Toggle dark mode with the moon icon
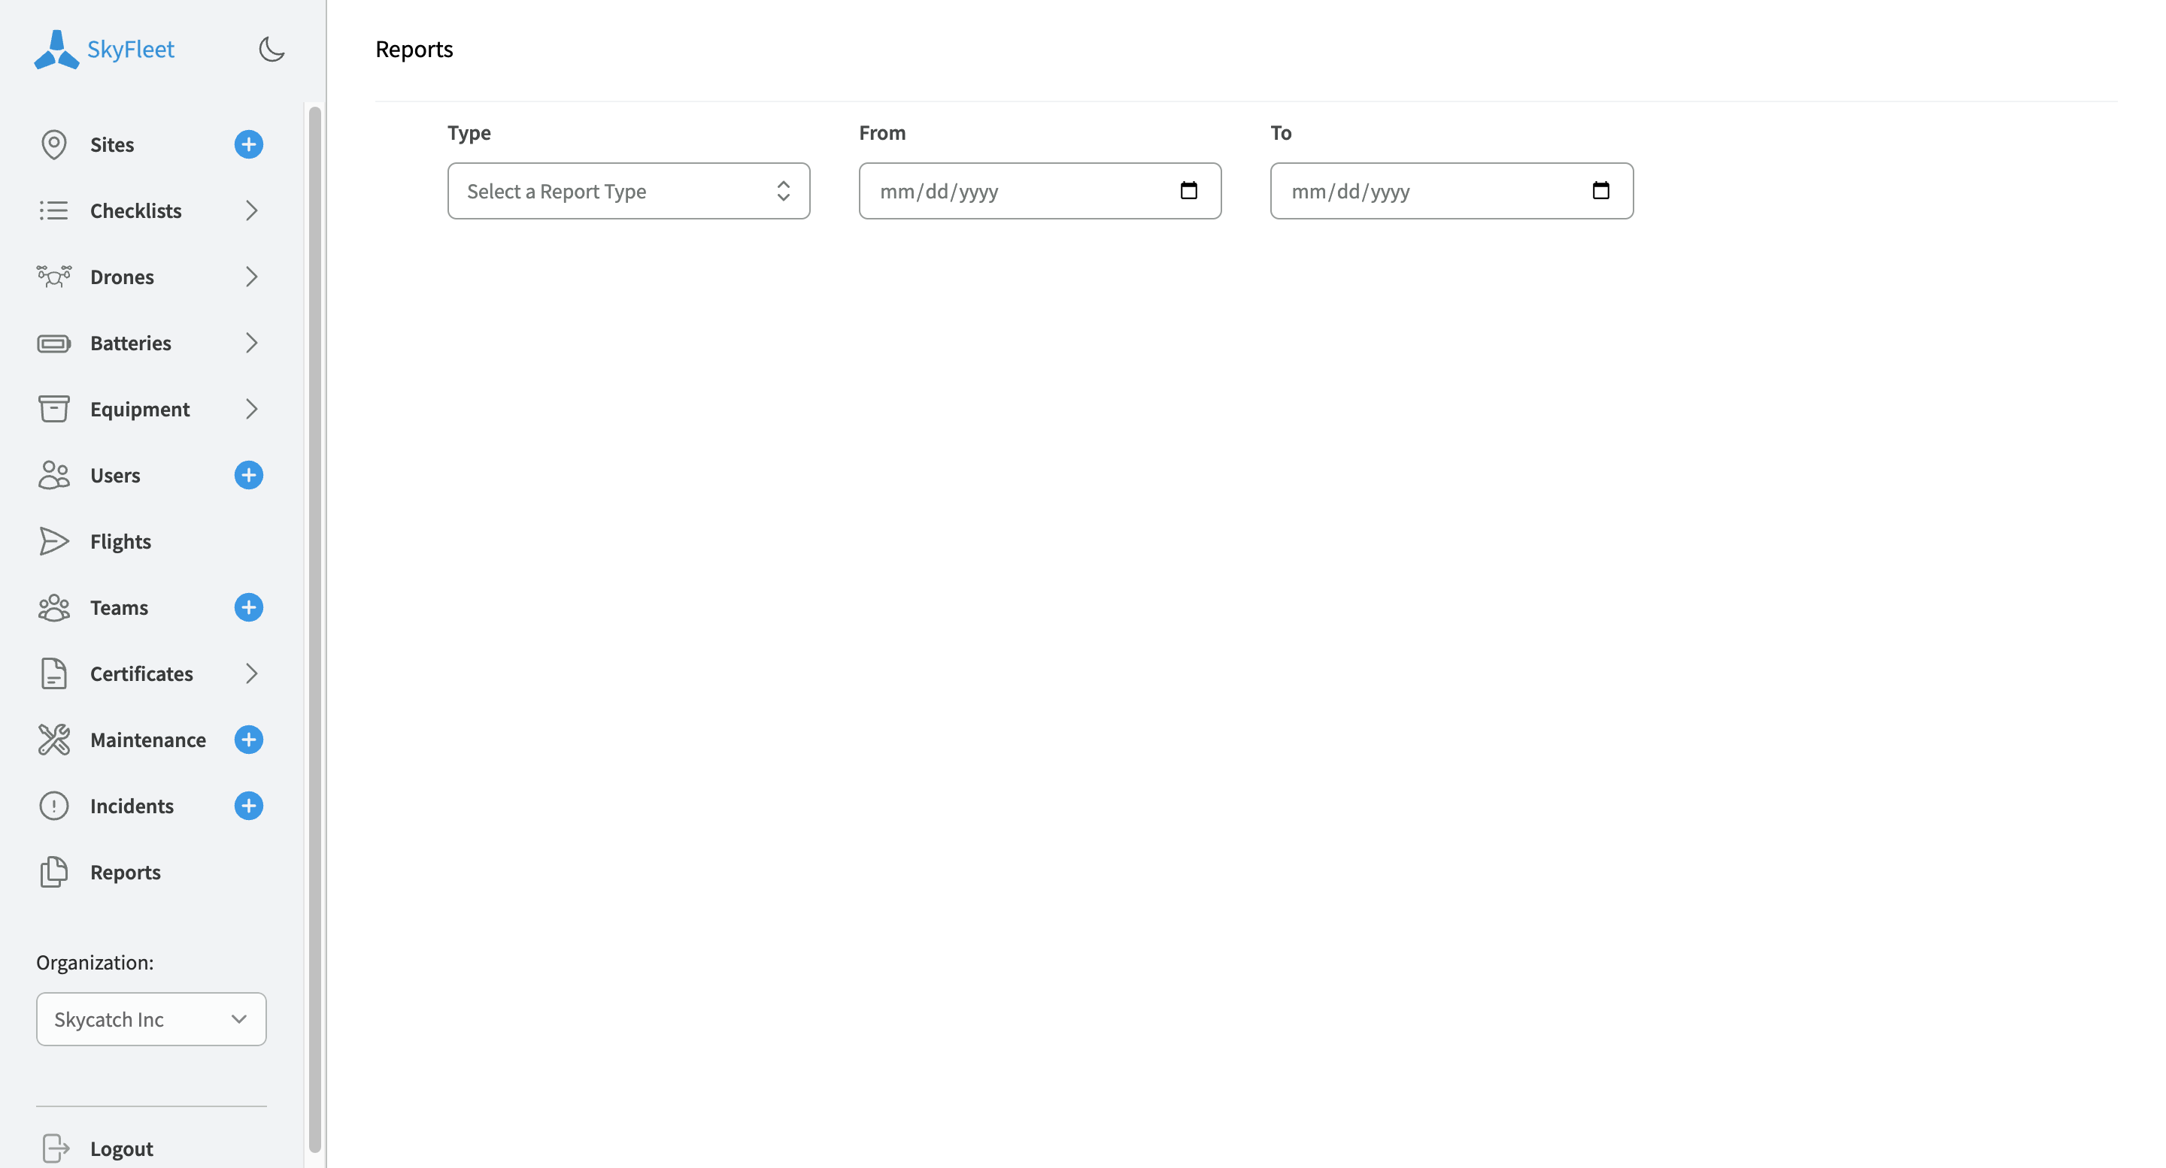 [272, 50]
